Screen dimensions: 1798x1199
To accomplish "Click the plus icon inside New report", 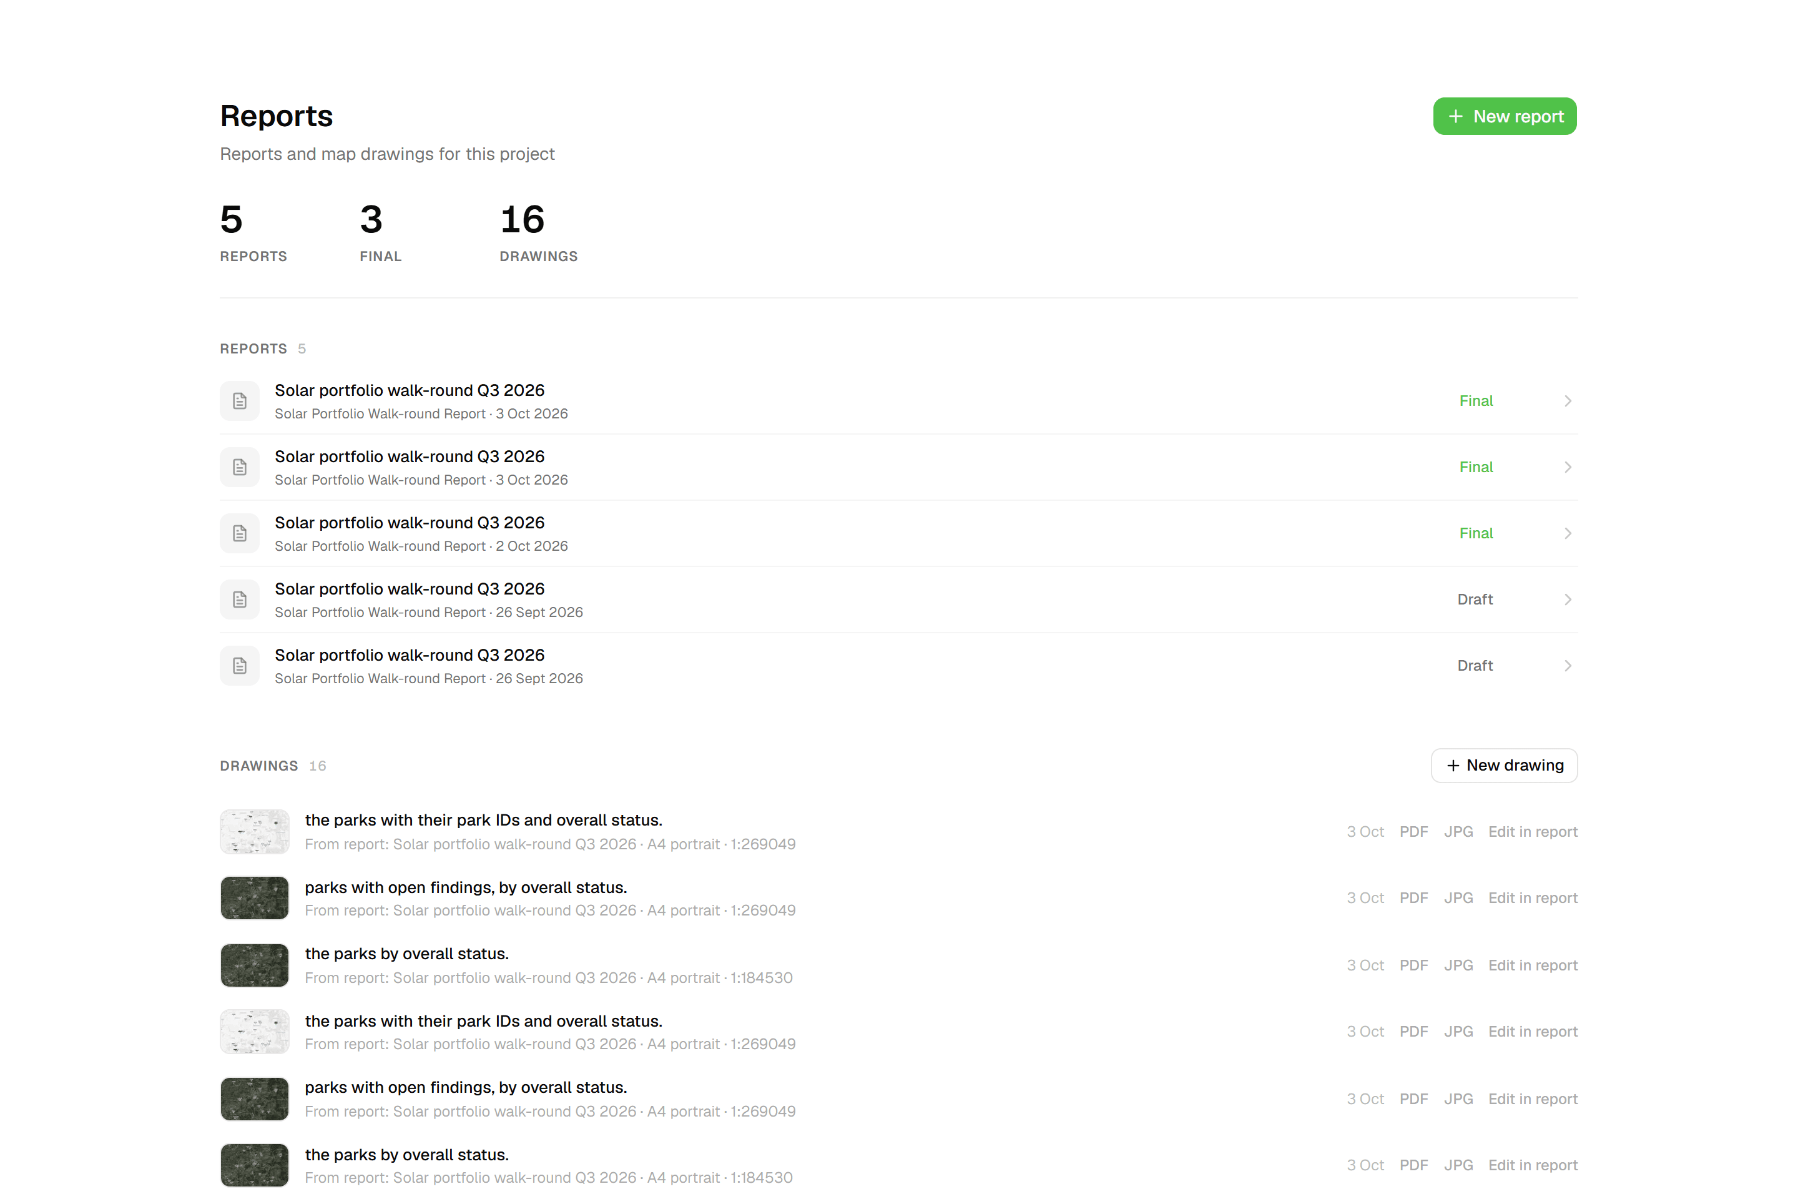I will click(x=1455, y=116).
